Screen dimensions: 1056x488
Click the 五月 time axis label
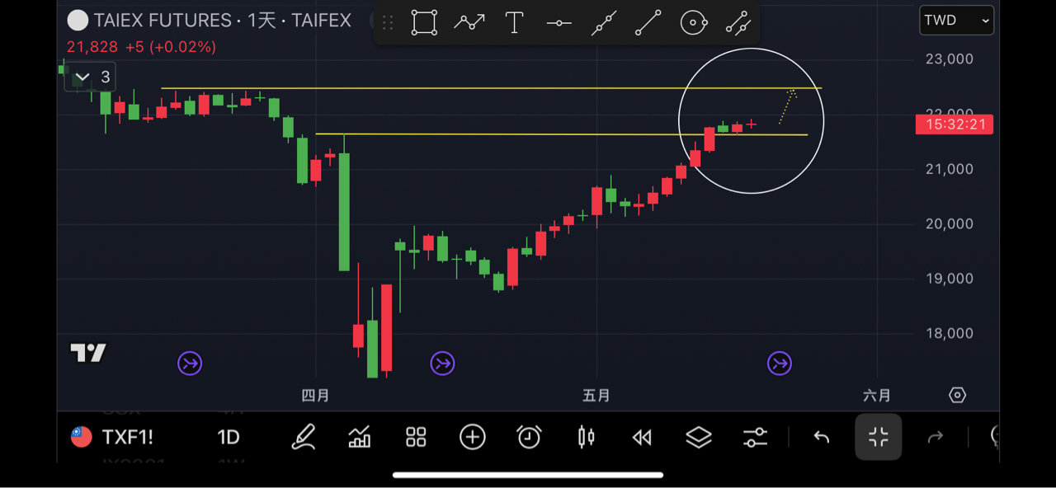[596, 396]
